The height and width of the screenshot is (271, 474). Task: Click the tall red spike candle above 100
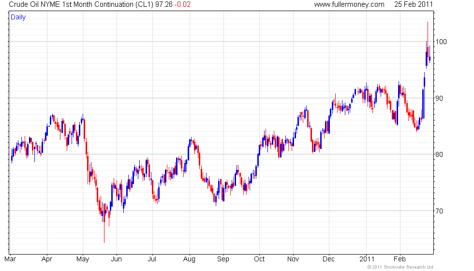[428, 44]
